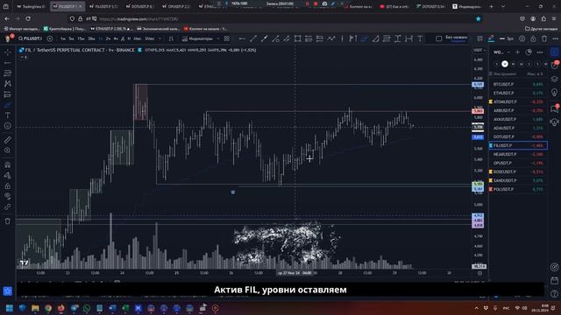Image resolution: width=561 pixels, height=315 pixels.
Task: Open the Indicators menu
Action: point(197,38)
